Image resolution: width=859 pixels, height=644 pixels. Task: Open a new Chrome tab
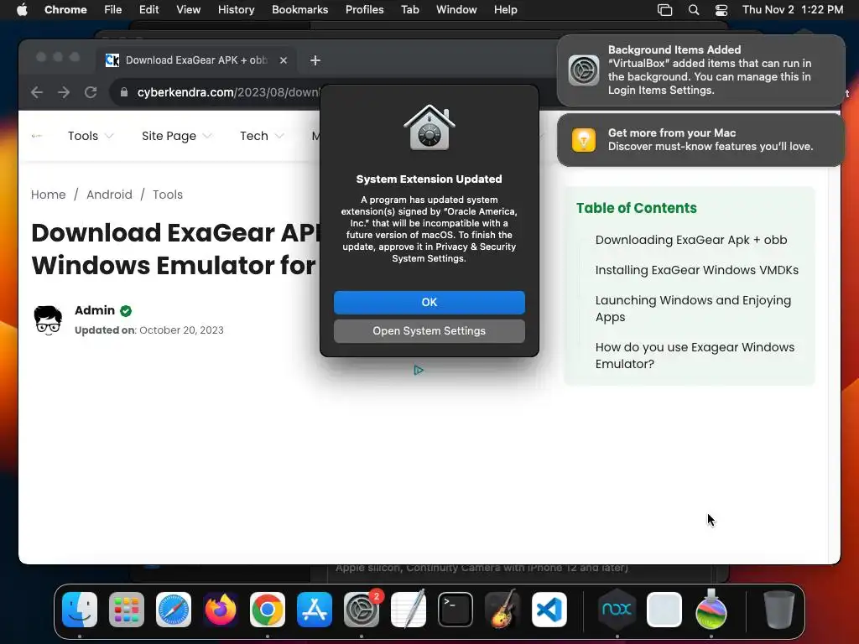pyautogui.click(x=315, y=60)
